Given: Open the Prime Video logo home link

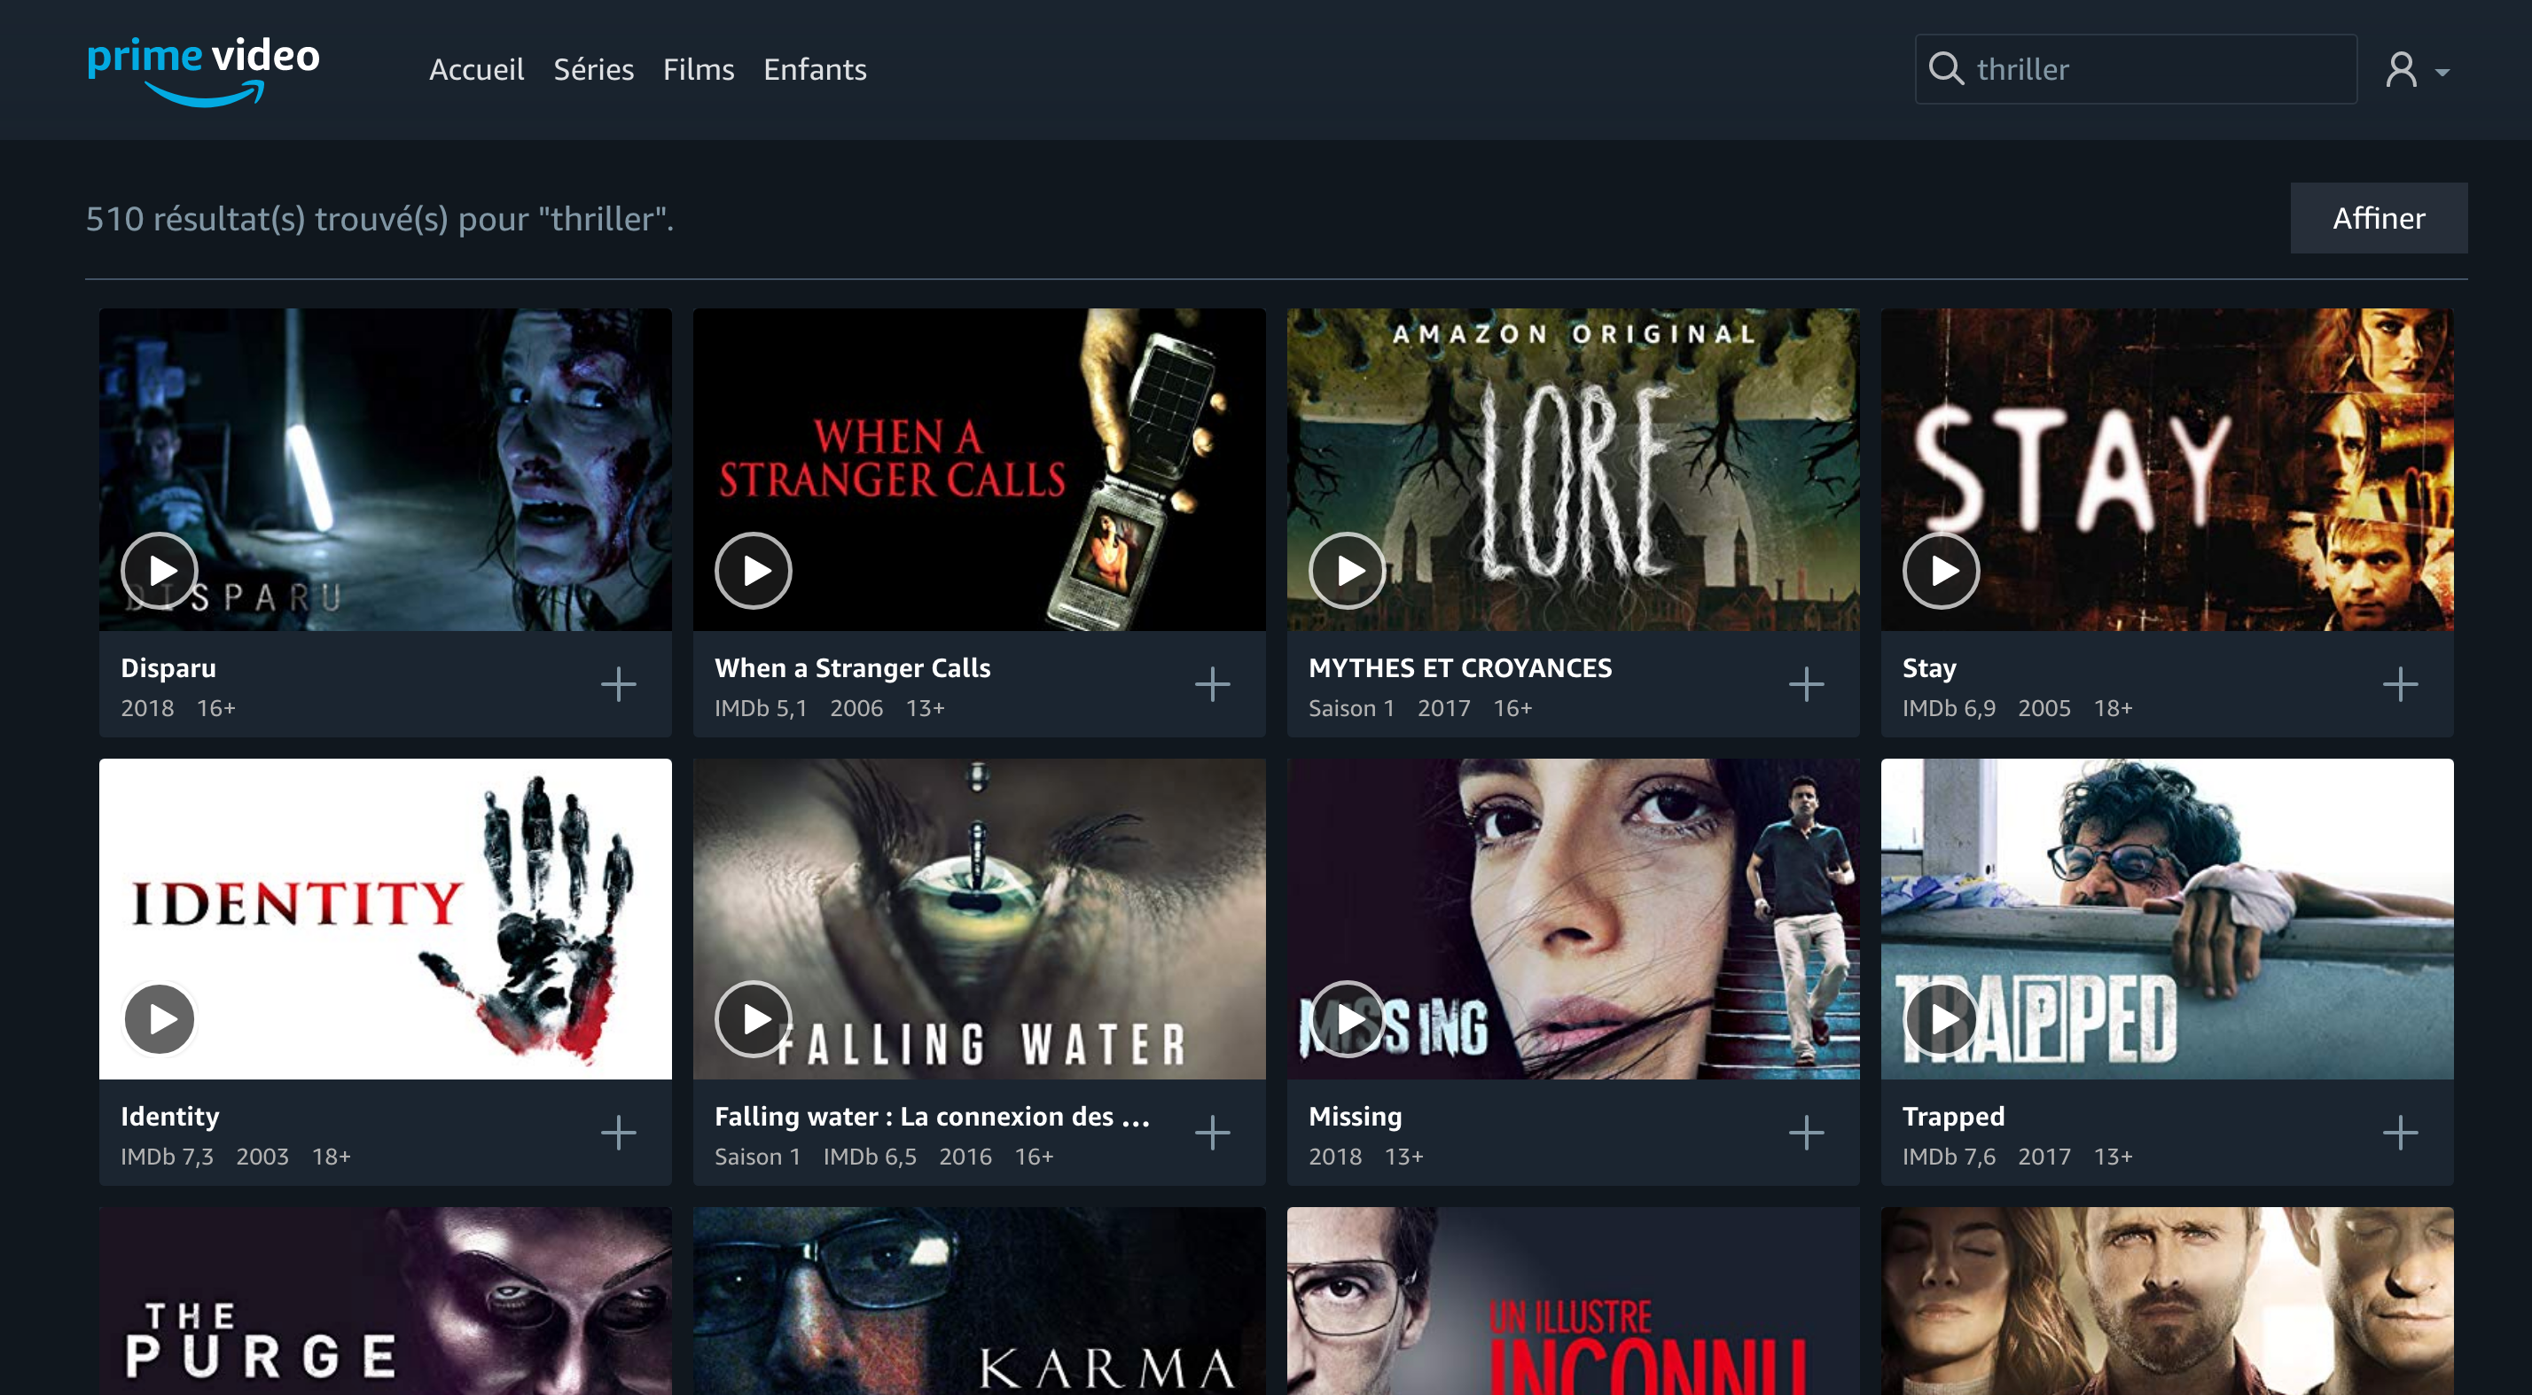Looking at the screenshot, I should pos(204,71).
